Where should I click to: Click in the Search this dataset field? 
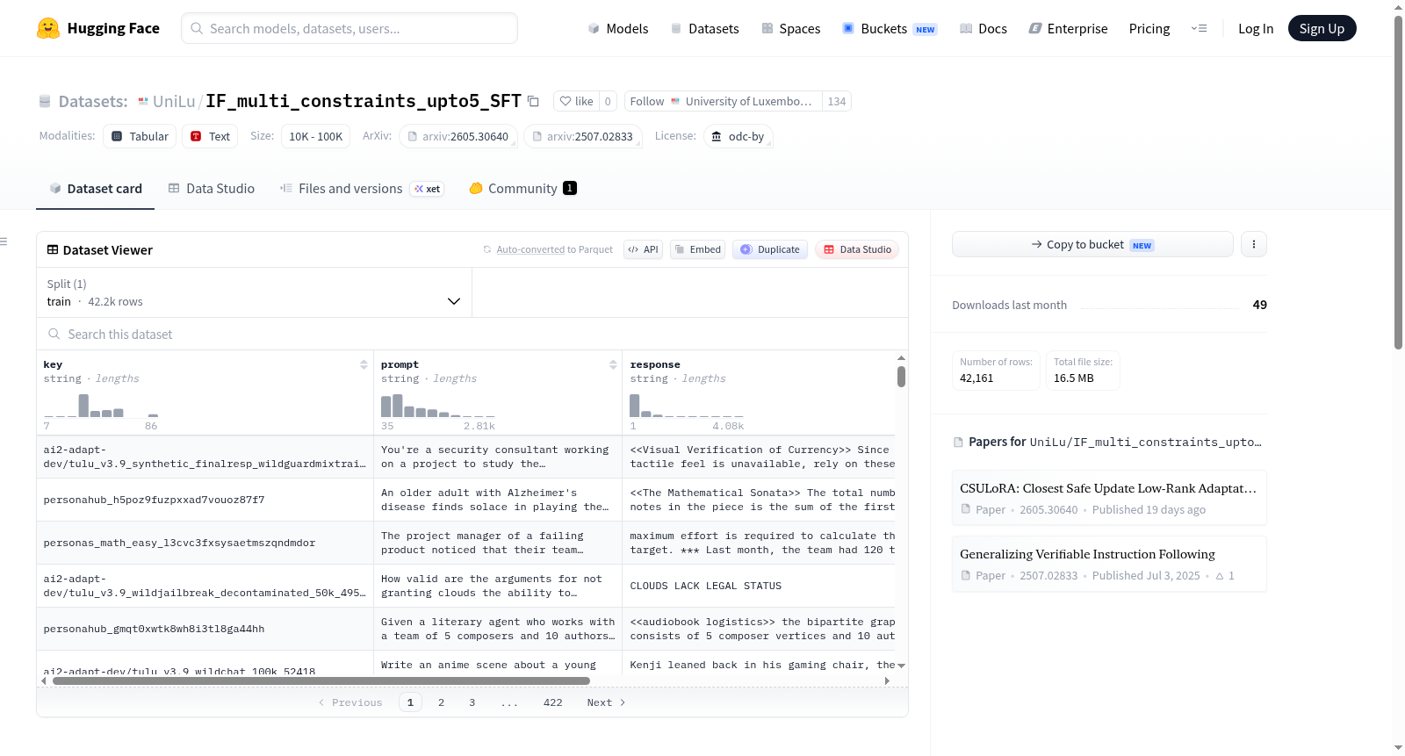pyautogui.click(x=472, y=334)
